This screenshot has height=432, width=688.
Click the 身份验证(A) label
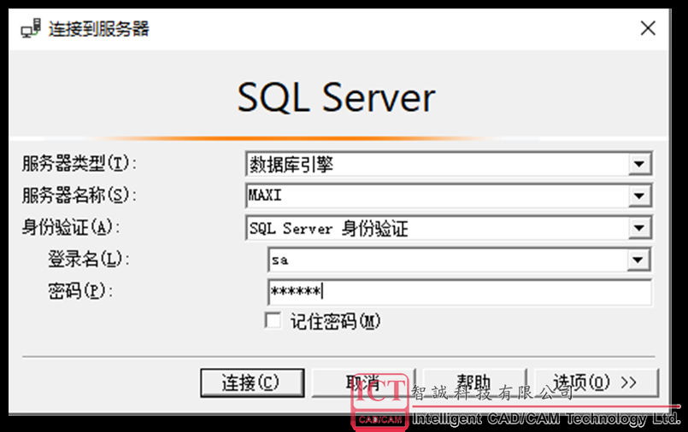(x=71, y=227)
